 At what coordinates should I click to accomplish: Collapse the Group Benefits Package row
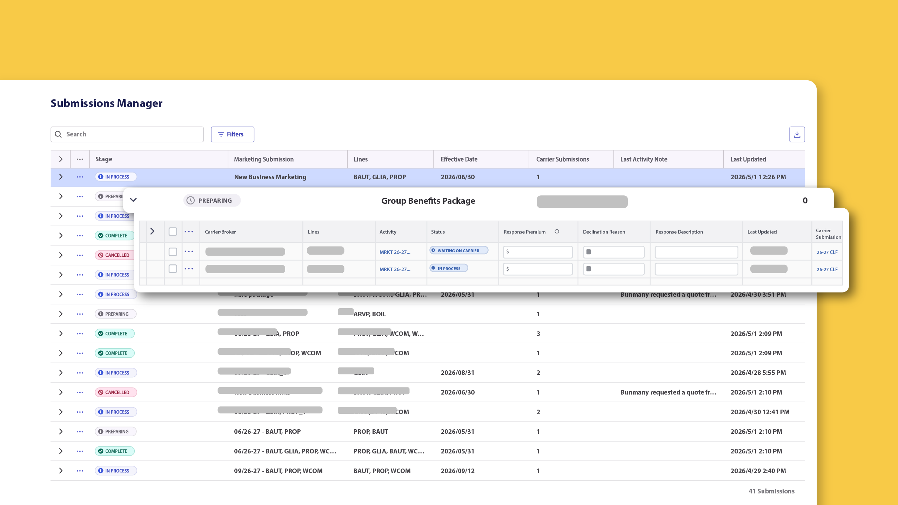tap(133, 200)
